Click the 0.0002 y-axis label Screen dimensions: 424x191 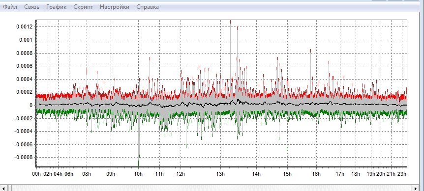pyautogui.click(x=25, y=92)
